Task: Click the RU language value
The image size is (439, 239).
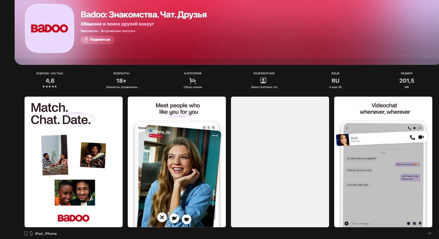Action: [x=335, y=81]
